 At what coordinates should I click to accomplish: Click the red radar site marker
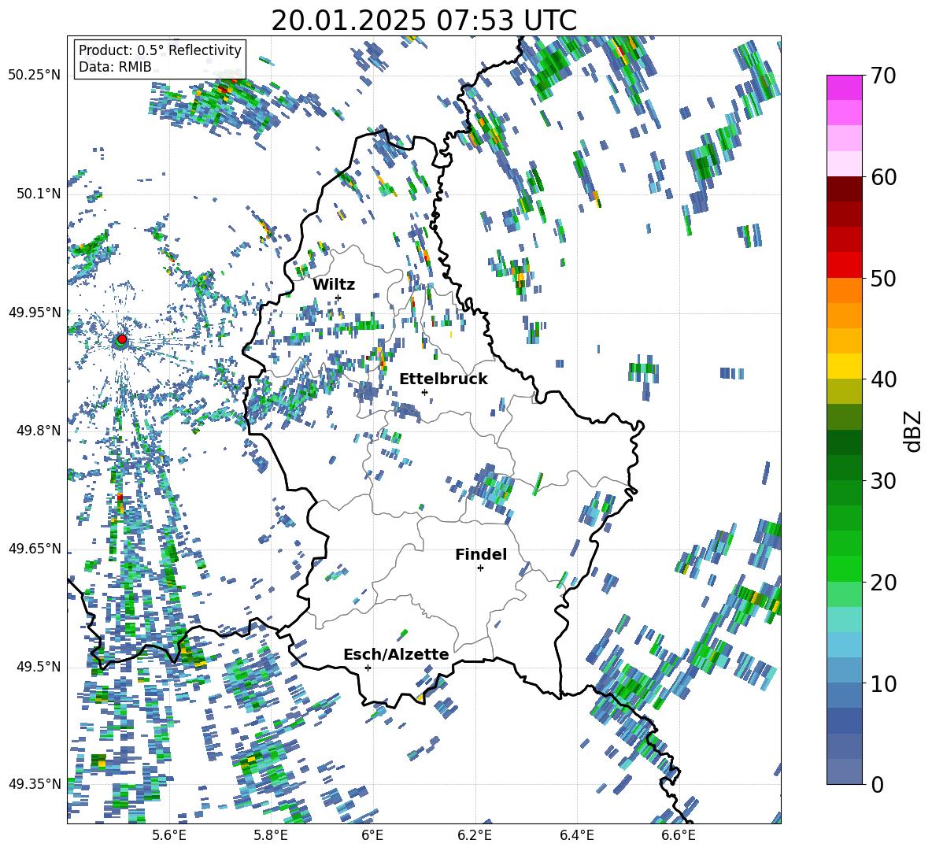(x=122, y=339)
